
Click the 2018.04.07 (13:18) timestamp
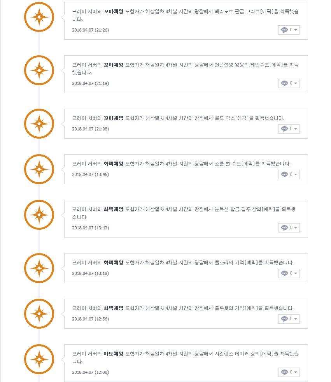(90, 273)
